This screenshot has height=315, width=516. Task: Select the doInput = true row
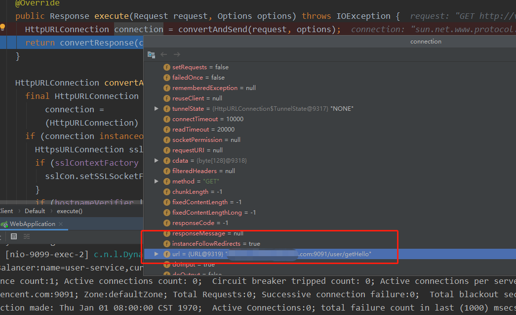point(329,265)
